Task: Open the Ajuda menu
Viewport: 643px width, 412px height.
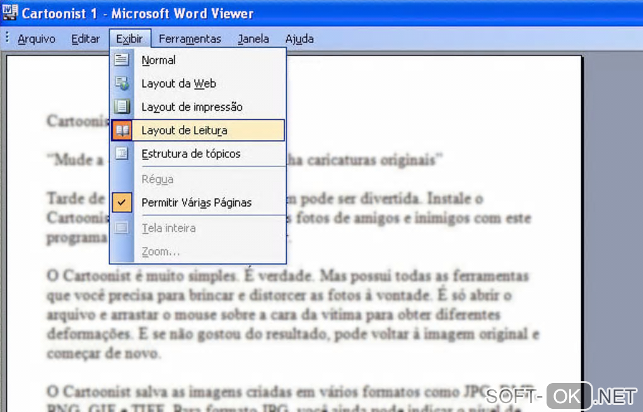Action: tap(299, 39)
